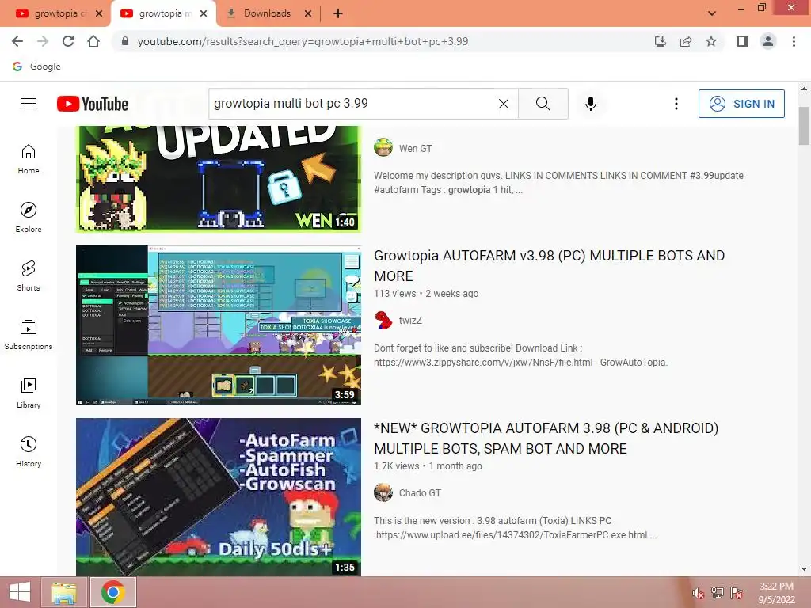Switch to the Downloads tab

point(266,13)
